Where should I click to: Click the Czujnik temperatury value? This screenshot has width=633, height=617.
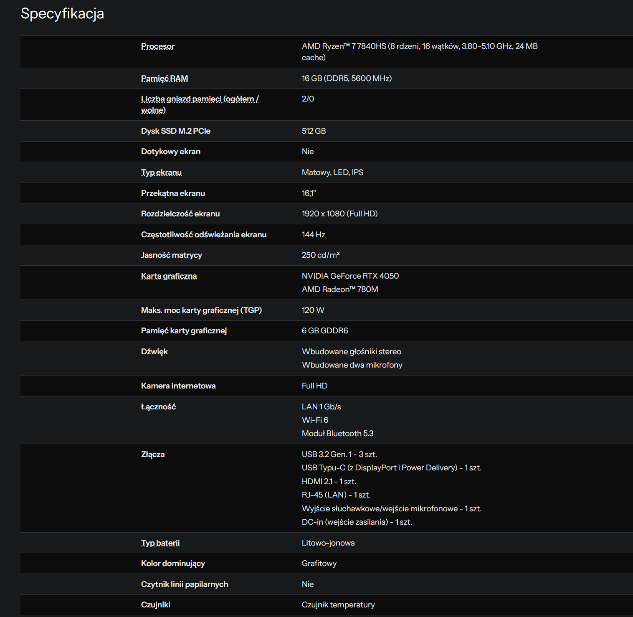click(338, 605)
